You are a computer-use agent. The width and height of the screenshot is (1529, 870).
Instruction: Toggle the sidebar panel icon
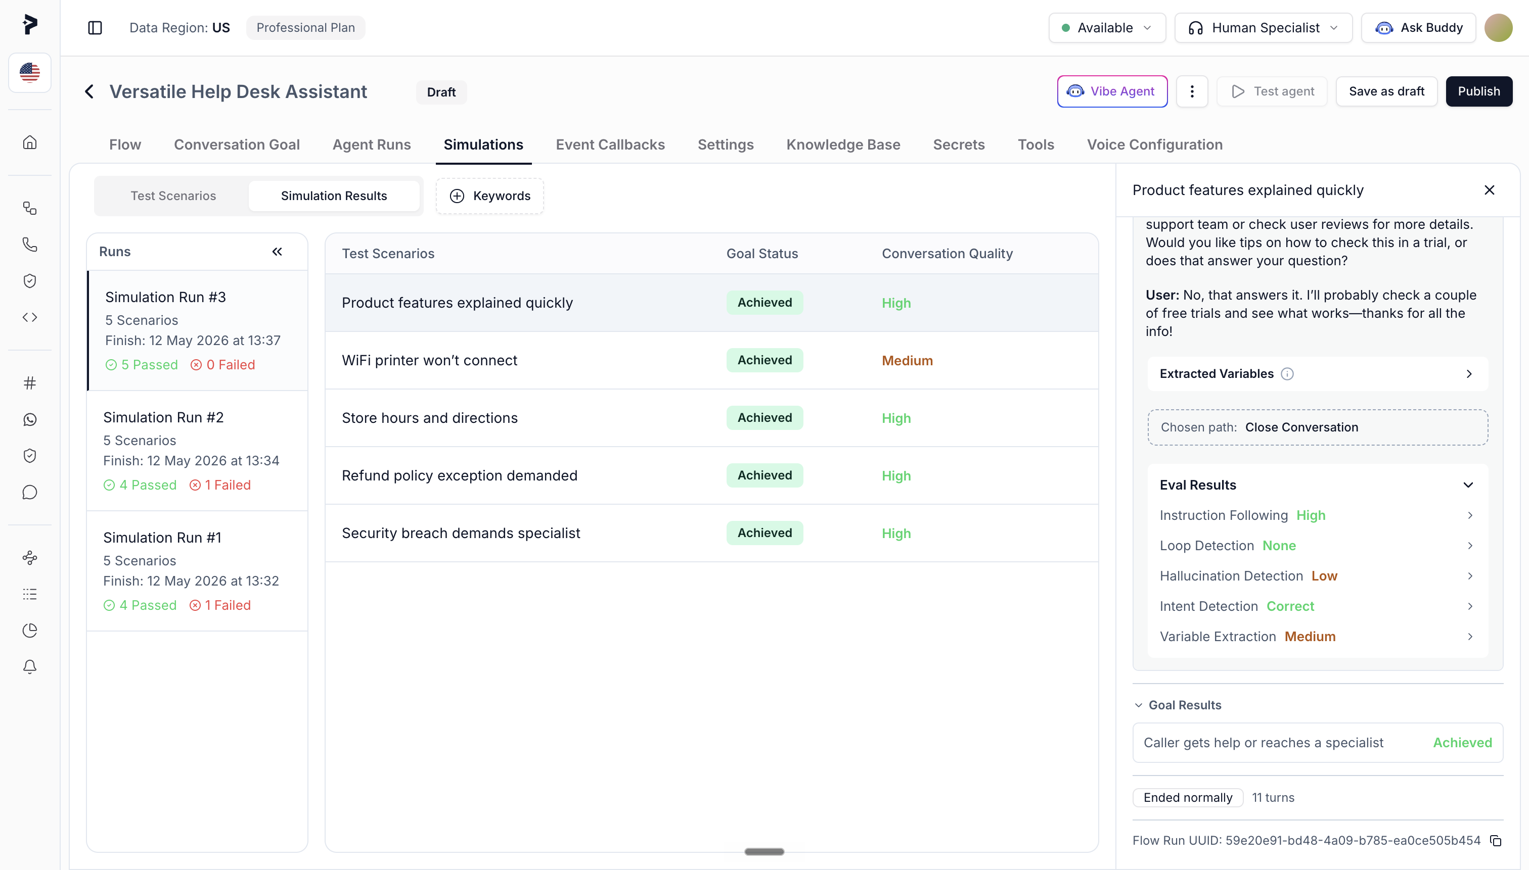click(x=95, y=27)
